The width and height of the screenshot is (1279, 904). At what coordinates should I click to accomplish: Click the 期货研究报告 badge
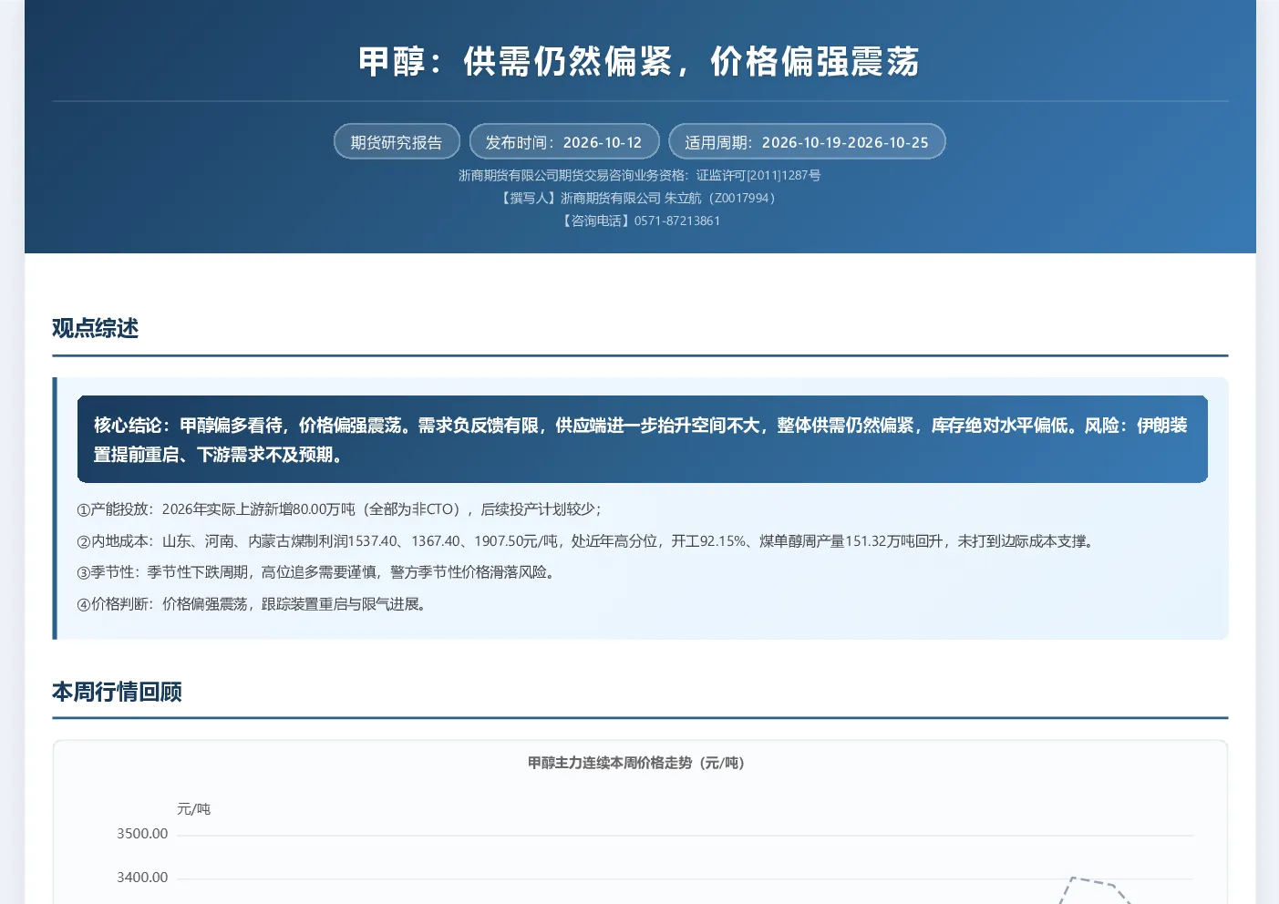point(397,142)
